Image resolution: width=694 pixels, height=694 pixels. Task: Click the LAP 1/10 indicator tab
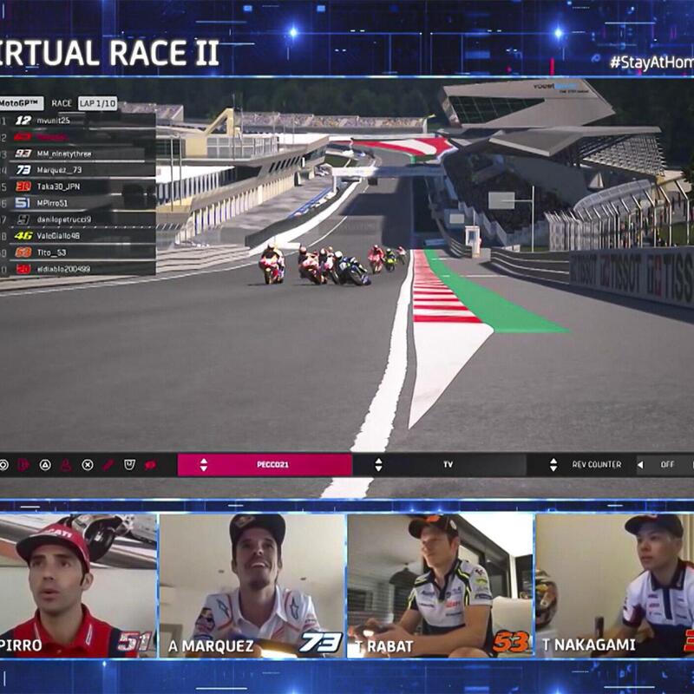click(x=97, y=103)
